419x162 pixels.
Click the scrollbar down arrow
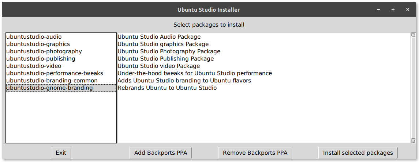413,141
